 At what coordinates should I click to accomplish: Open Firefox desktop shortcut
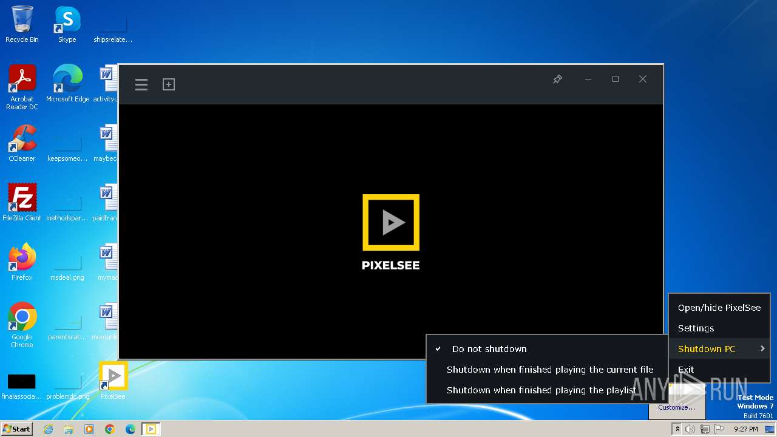click(22, 262)
